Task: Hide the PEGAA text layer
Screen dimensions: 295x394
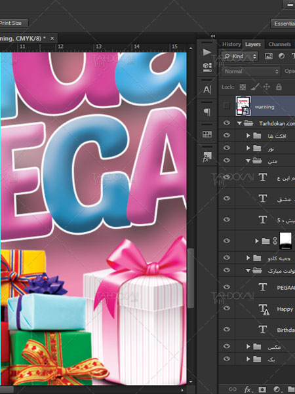Action: (226, 286)
